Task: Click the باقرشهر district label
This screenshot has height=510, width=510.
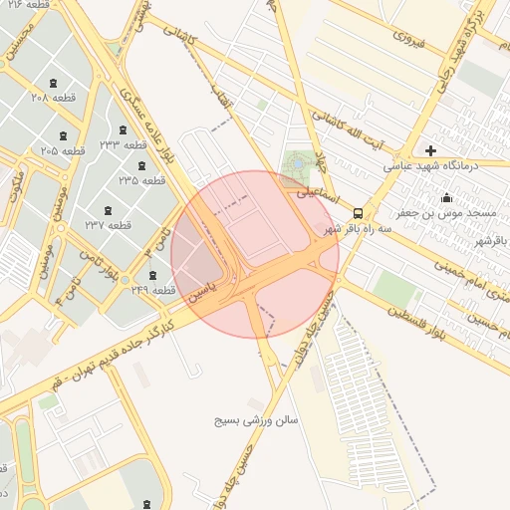Action: point(490,241)
